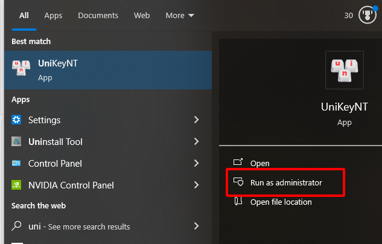Click Open in UniKeyNT preview pane
This screenshot has width=382, height=244.
tap(259, 163)
